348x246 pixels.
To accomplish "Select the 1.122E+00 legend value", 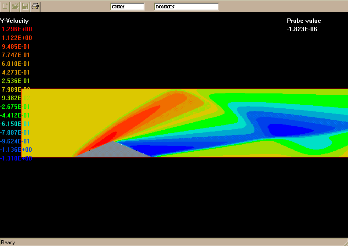I will pyautogui.click(x=17, y=38).
